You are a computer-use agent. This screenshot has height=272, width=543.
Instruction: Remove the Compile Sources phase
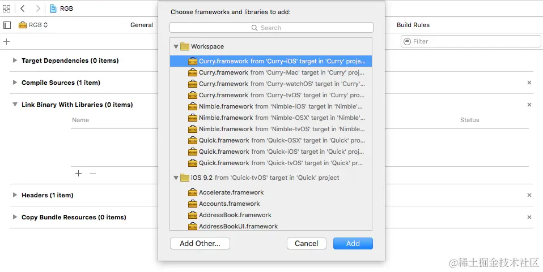pos(529,83)
